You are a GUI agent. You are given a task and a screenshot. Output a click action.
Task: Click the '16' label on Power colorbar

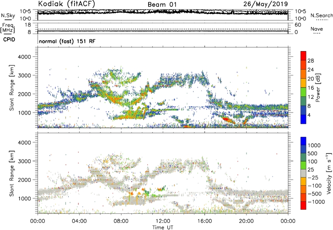click(311, 88)
